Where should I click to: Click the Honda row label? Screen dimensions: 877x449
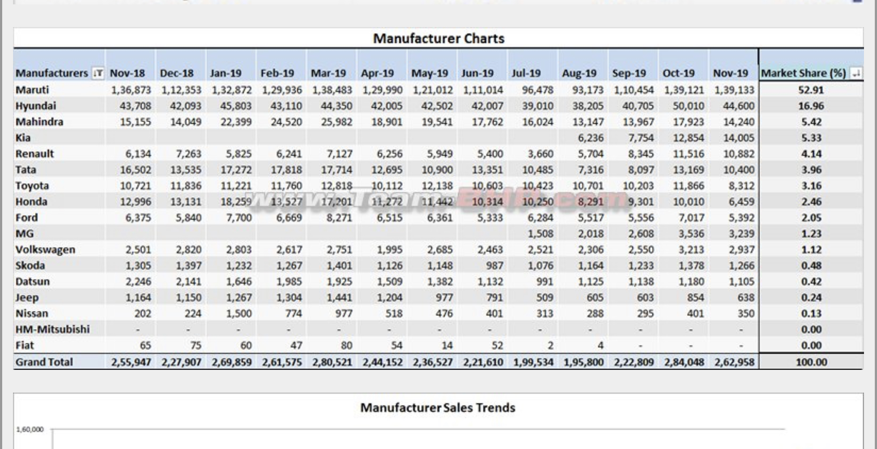click(31, 201)
